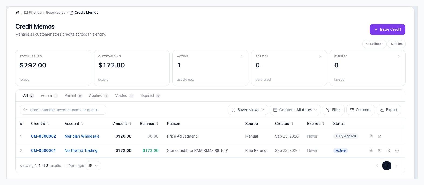
Task: Click the Outstanding $172.00 tile
Action: point(132,68)
